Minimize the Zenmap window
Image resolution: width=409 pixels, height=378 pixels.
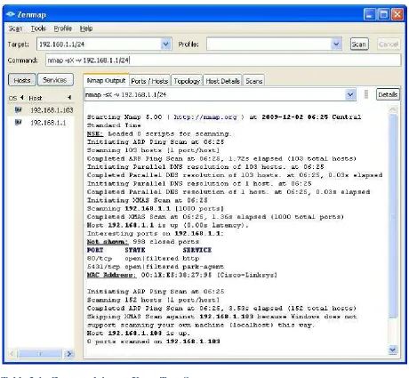[369, 14]
